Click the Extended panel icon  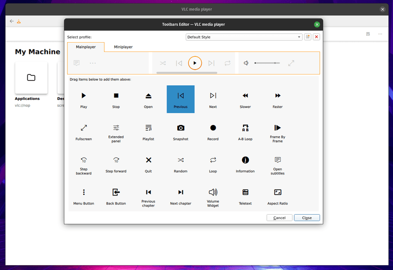pos(116,128)
